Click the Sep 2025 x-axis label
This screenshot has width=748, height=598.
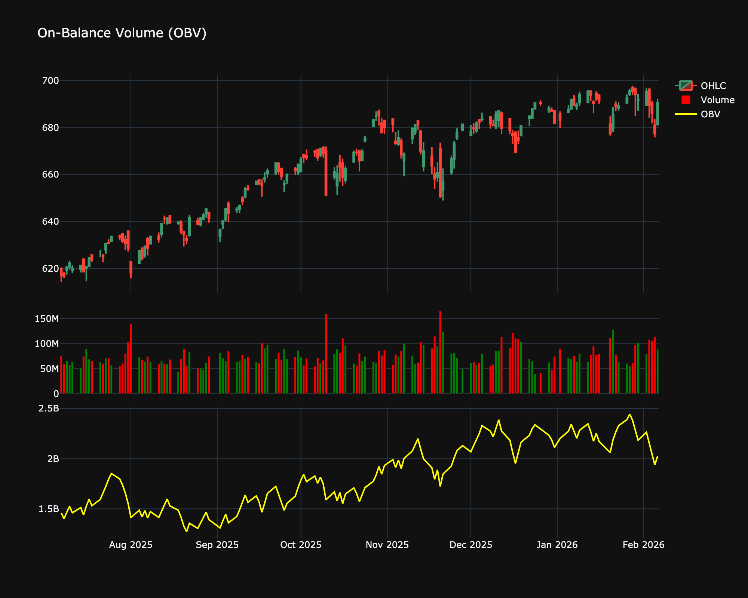click(x=217, y=545)
